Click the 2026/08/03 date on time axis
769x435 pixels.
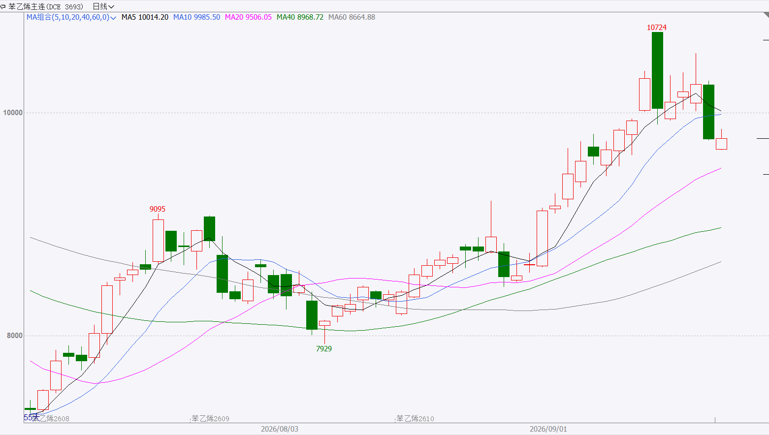click(x=280, y=429)
